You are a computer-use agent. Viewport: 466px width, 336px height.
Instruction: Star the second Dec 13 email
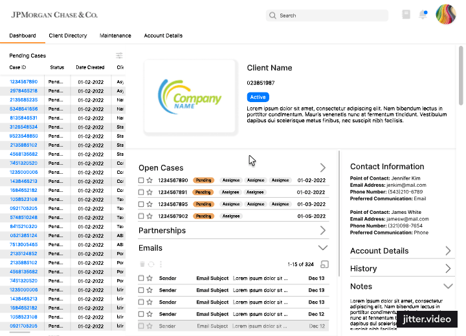[x=150, y=290]
